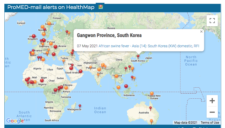
Task: Zoom out of the map
Action: tap(212, 112)
